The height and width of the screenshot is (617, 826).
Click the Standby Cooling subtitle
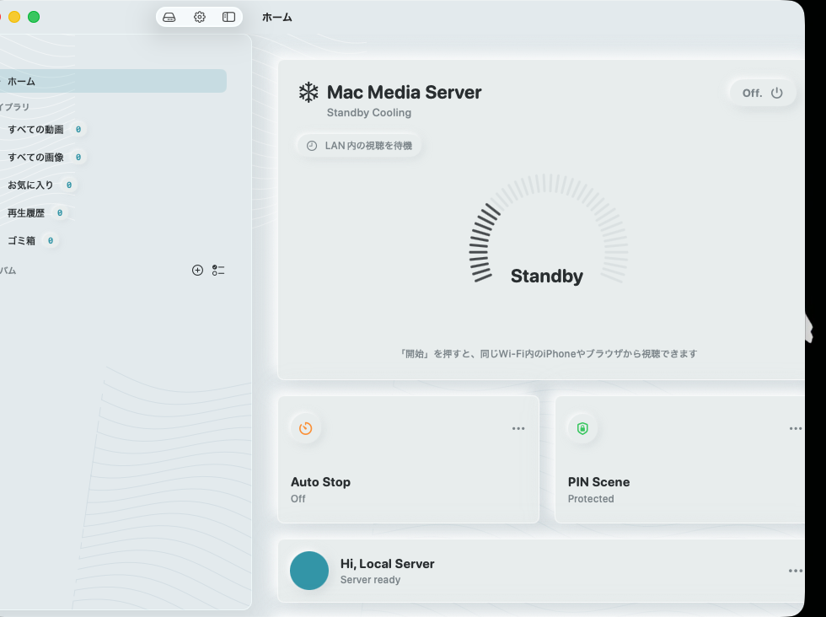(x=369, y=113)
